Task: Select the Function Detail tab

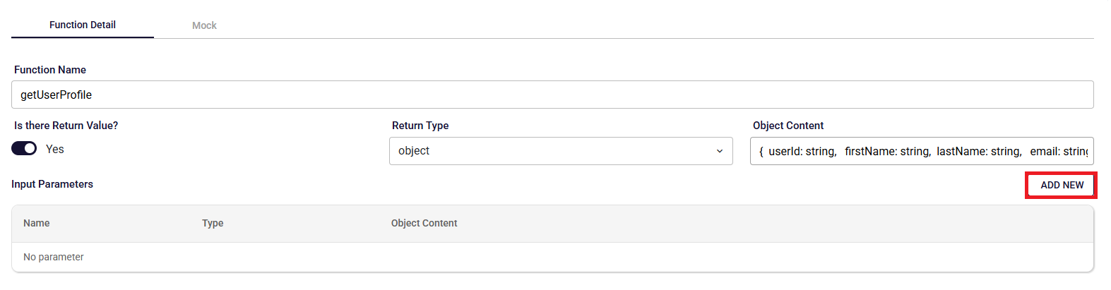Action: (x=83, y=25)
